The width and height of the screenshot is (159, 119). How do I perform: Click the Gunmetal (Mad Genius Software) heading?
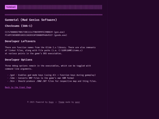point(31,20)
